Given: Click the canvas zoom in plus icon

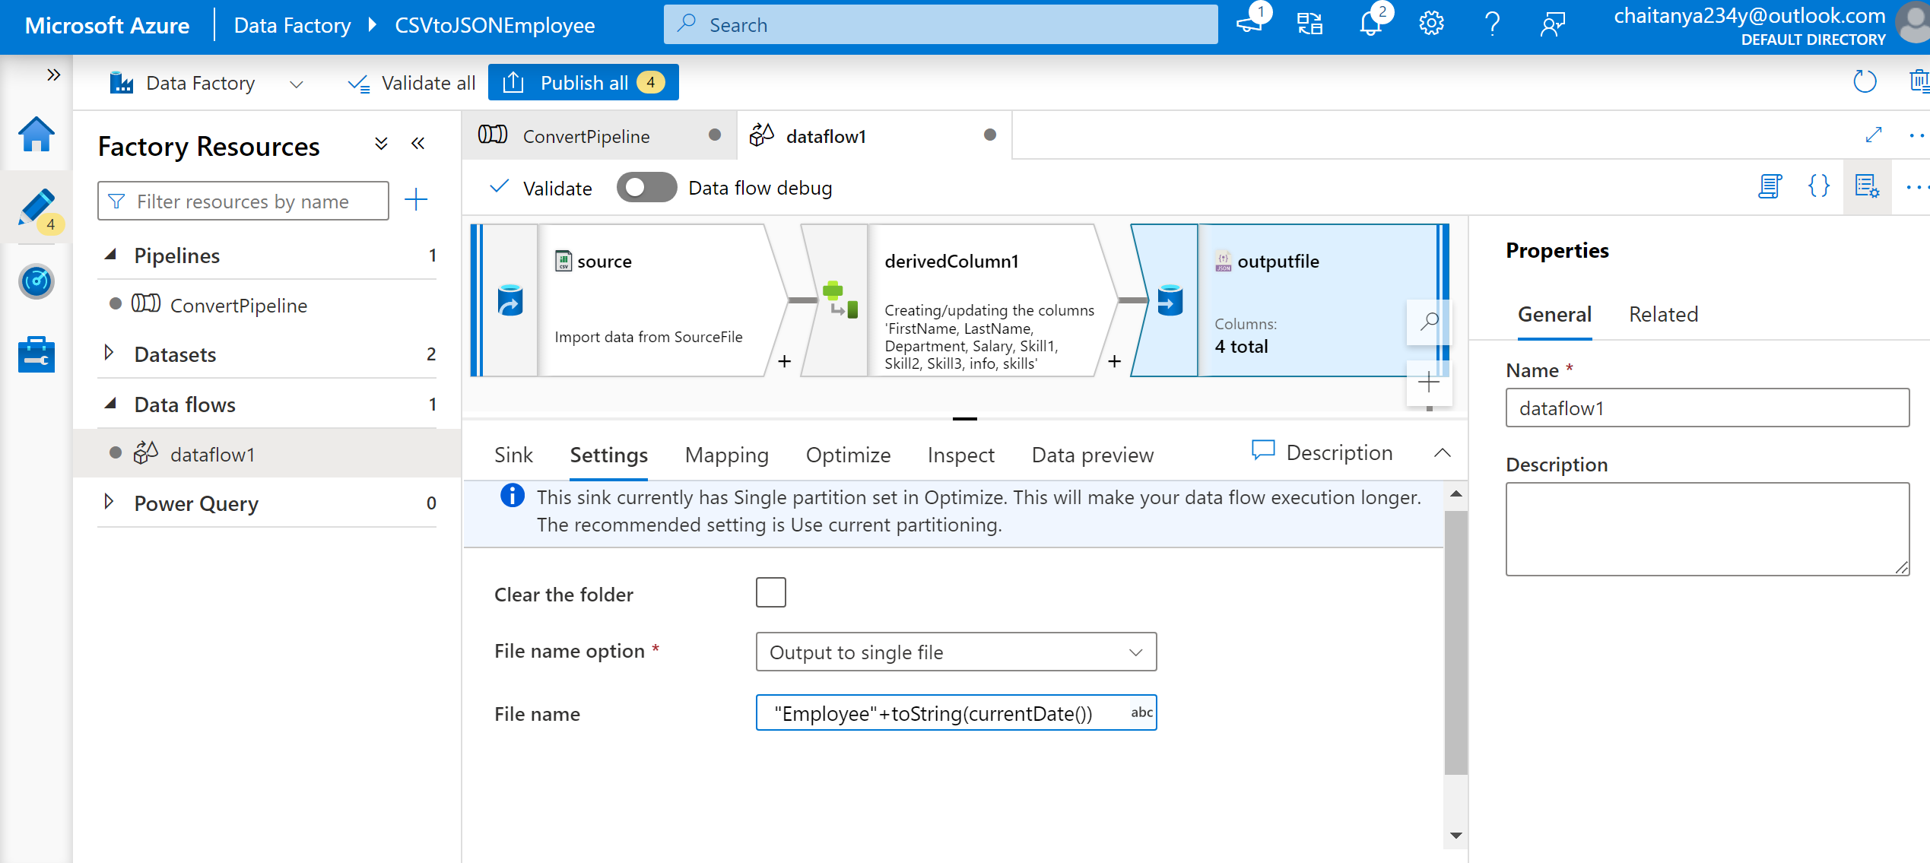Looking at the screenshot, I should tap(1429, 382).
